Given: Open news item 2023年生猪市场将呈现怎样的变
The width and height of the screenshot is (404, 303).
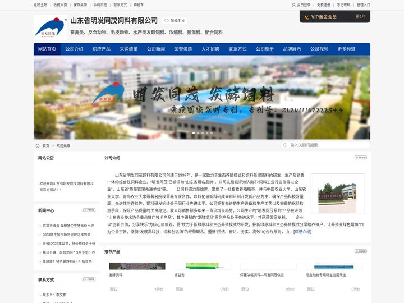Looking at the screenshot, I should [66, 235].
